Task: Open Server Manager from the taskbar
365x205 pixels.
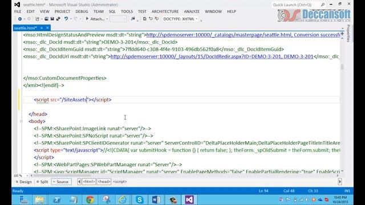Action: (23, 200)
